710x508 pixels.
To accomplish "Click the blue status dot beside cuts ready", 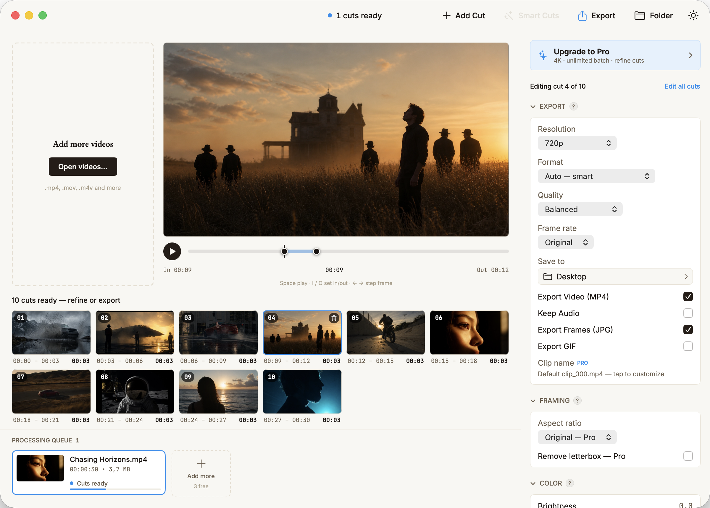I will pos(330,16).
